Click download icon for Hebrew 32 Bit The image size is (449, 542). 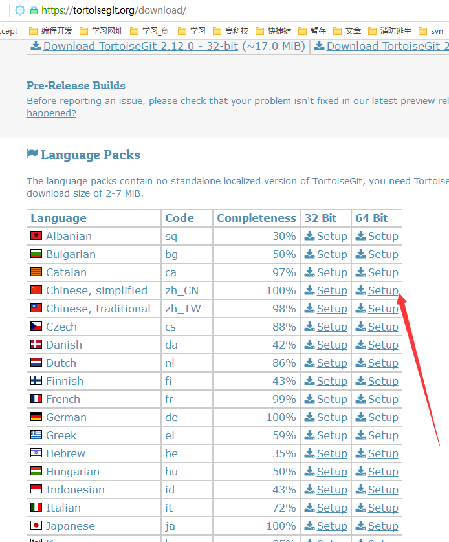tap(309, 453)
